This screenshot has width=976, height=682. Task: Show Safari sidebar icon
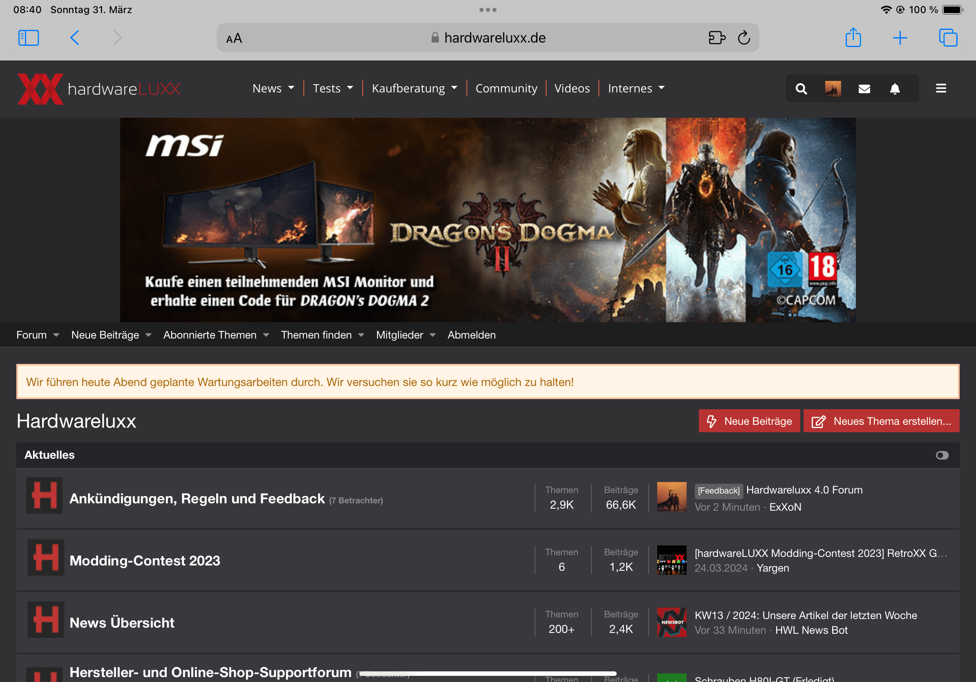click(29, 38)
